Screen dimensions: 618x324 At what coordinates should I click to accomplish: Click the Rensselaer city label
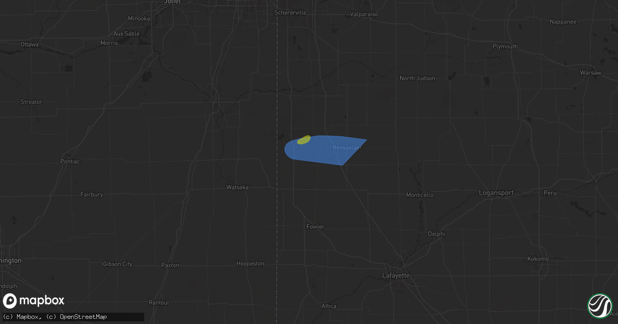click(347, 148)
